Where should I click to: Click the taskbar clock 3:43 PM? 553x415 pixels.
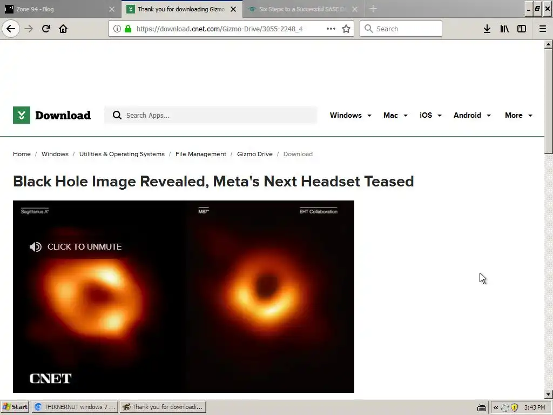pyautogui.click(x=535, y=407)
